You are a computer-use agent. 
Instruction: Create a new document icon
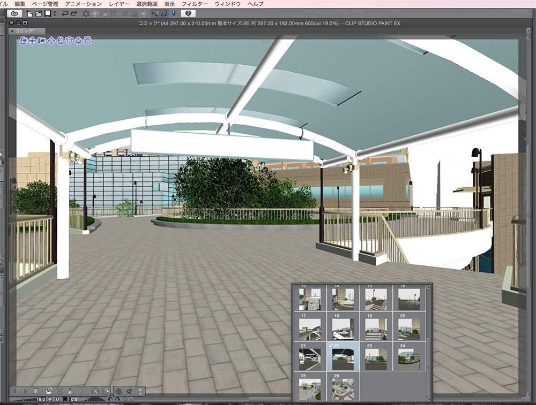click(x=29, y=14)
